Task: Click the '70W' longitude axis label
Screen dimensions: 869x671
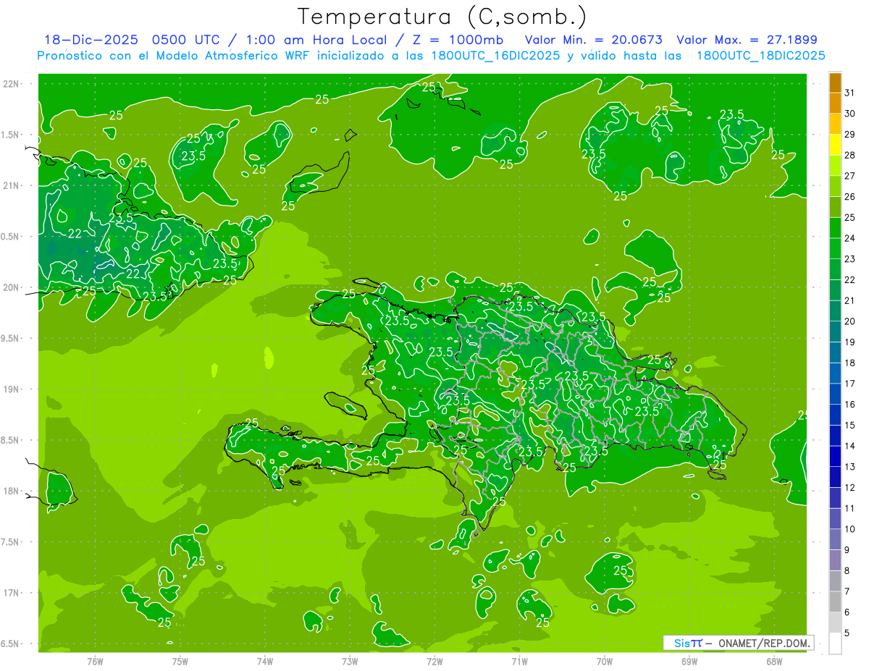Action: pos(605,661)
